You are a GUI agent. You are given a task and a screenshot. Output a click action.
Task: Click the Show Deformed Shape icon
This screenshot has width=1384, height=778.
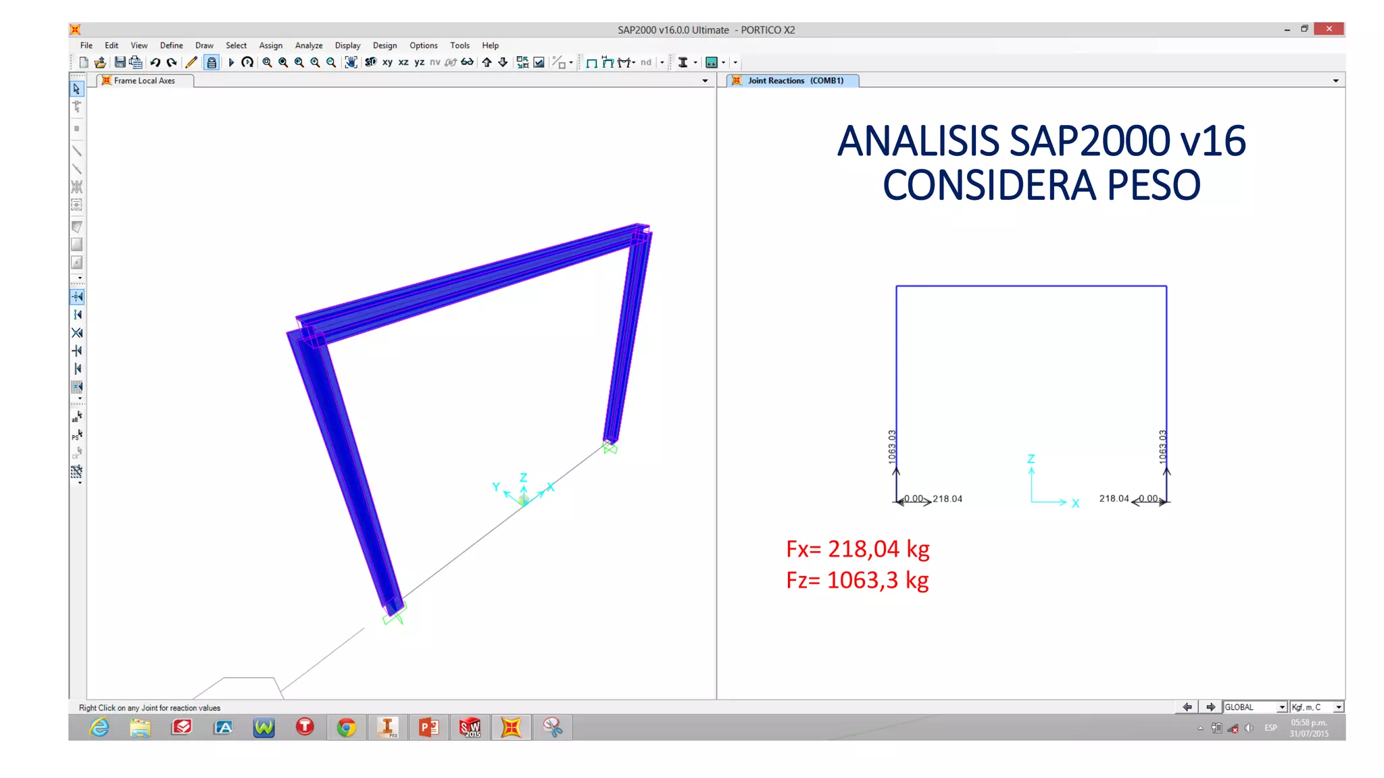(608, 62)
